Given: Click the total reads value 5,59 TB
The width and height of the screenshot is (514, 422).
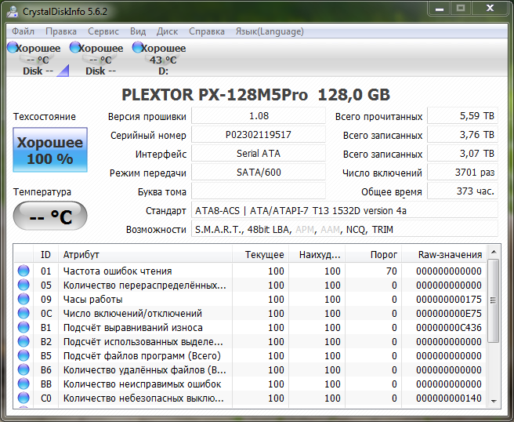Looking at the screenshot, I should pos(462,116).
